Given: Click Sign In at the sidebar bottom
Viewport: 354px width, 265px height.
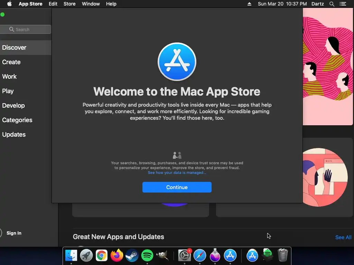Looking at the screenshot, I should click(14, 233).
